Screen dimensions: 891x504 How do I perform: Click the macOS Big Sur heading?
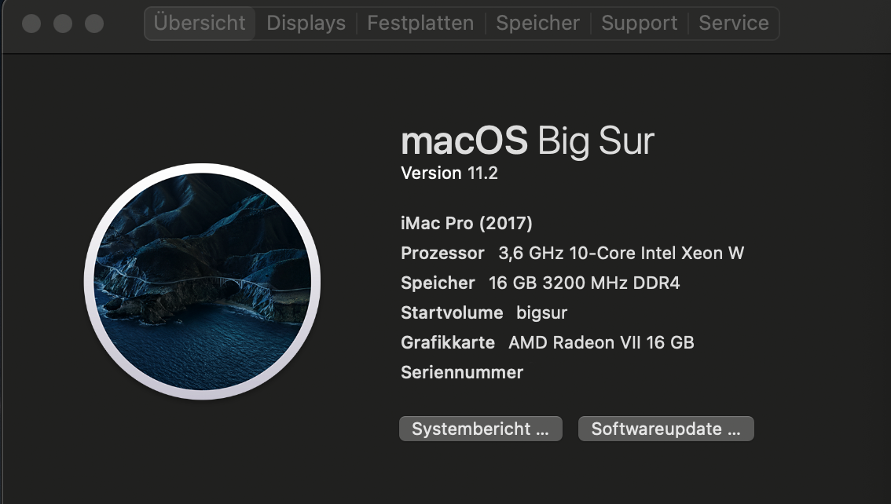tap(527, 142)
